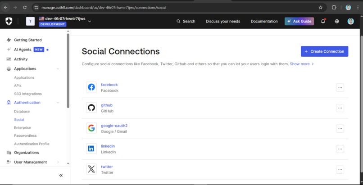Click the sidebar vertical scrollbar
363x185 pixels.
pyautogui.click(x=68, y=71)
